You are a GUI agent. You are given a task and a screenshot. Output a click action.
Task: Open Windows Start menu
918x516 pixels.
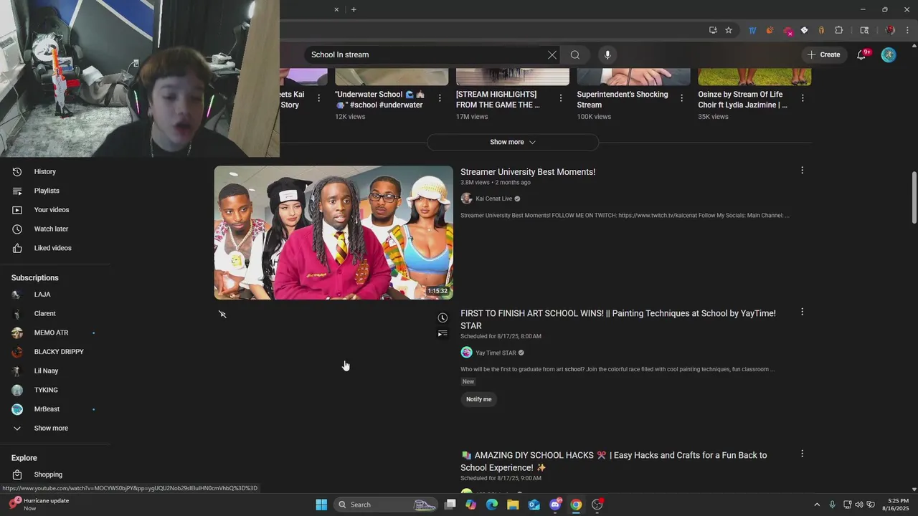tap(321, 505)
